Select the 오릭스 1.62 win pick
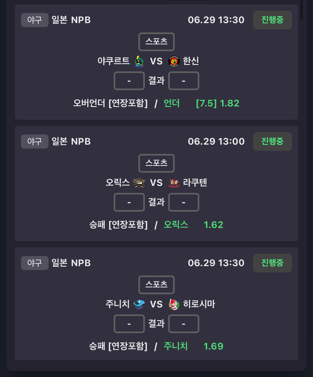This screenshot has height=377, width=313. tap(193, 225)
